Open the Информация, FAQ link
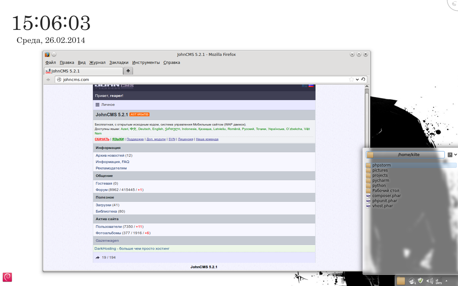This screenshot has width=458, height=286. tap(112, 162)
